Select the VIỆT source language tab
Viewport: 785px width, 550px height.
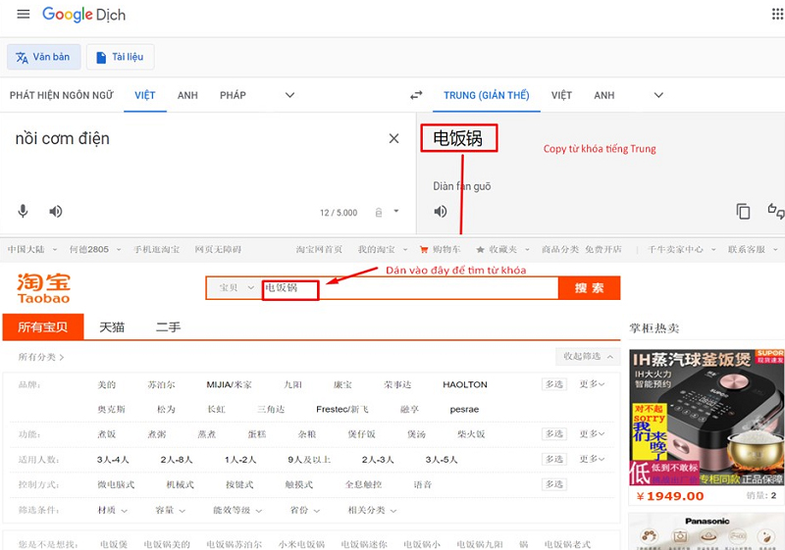coord(145,95)
